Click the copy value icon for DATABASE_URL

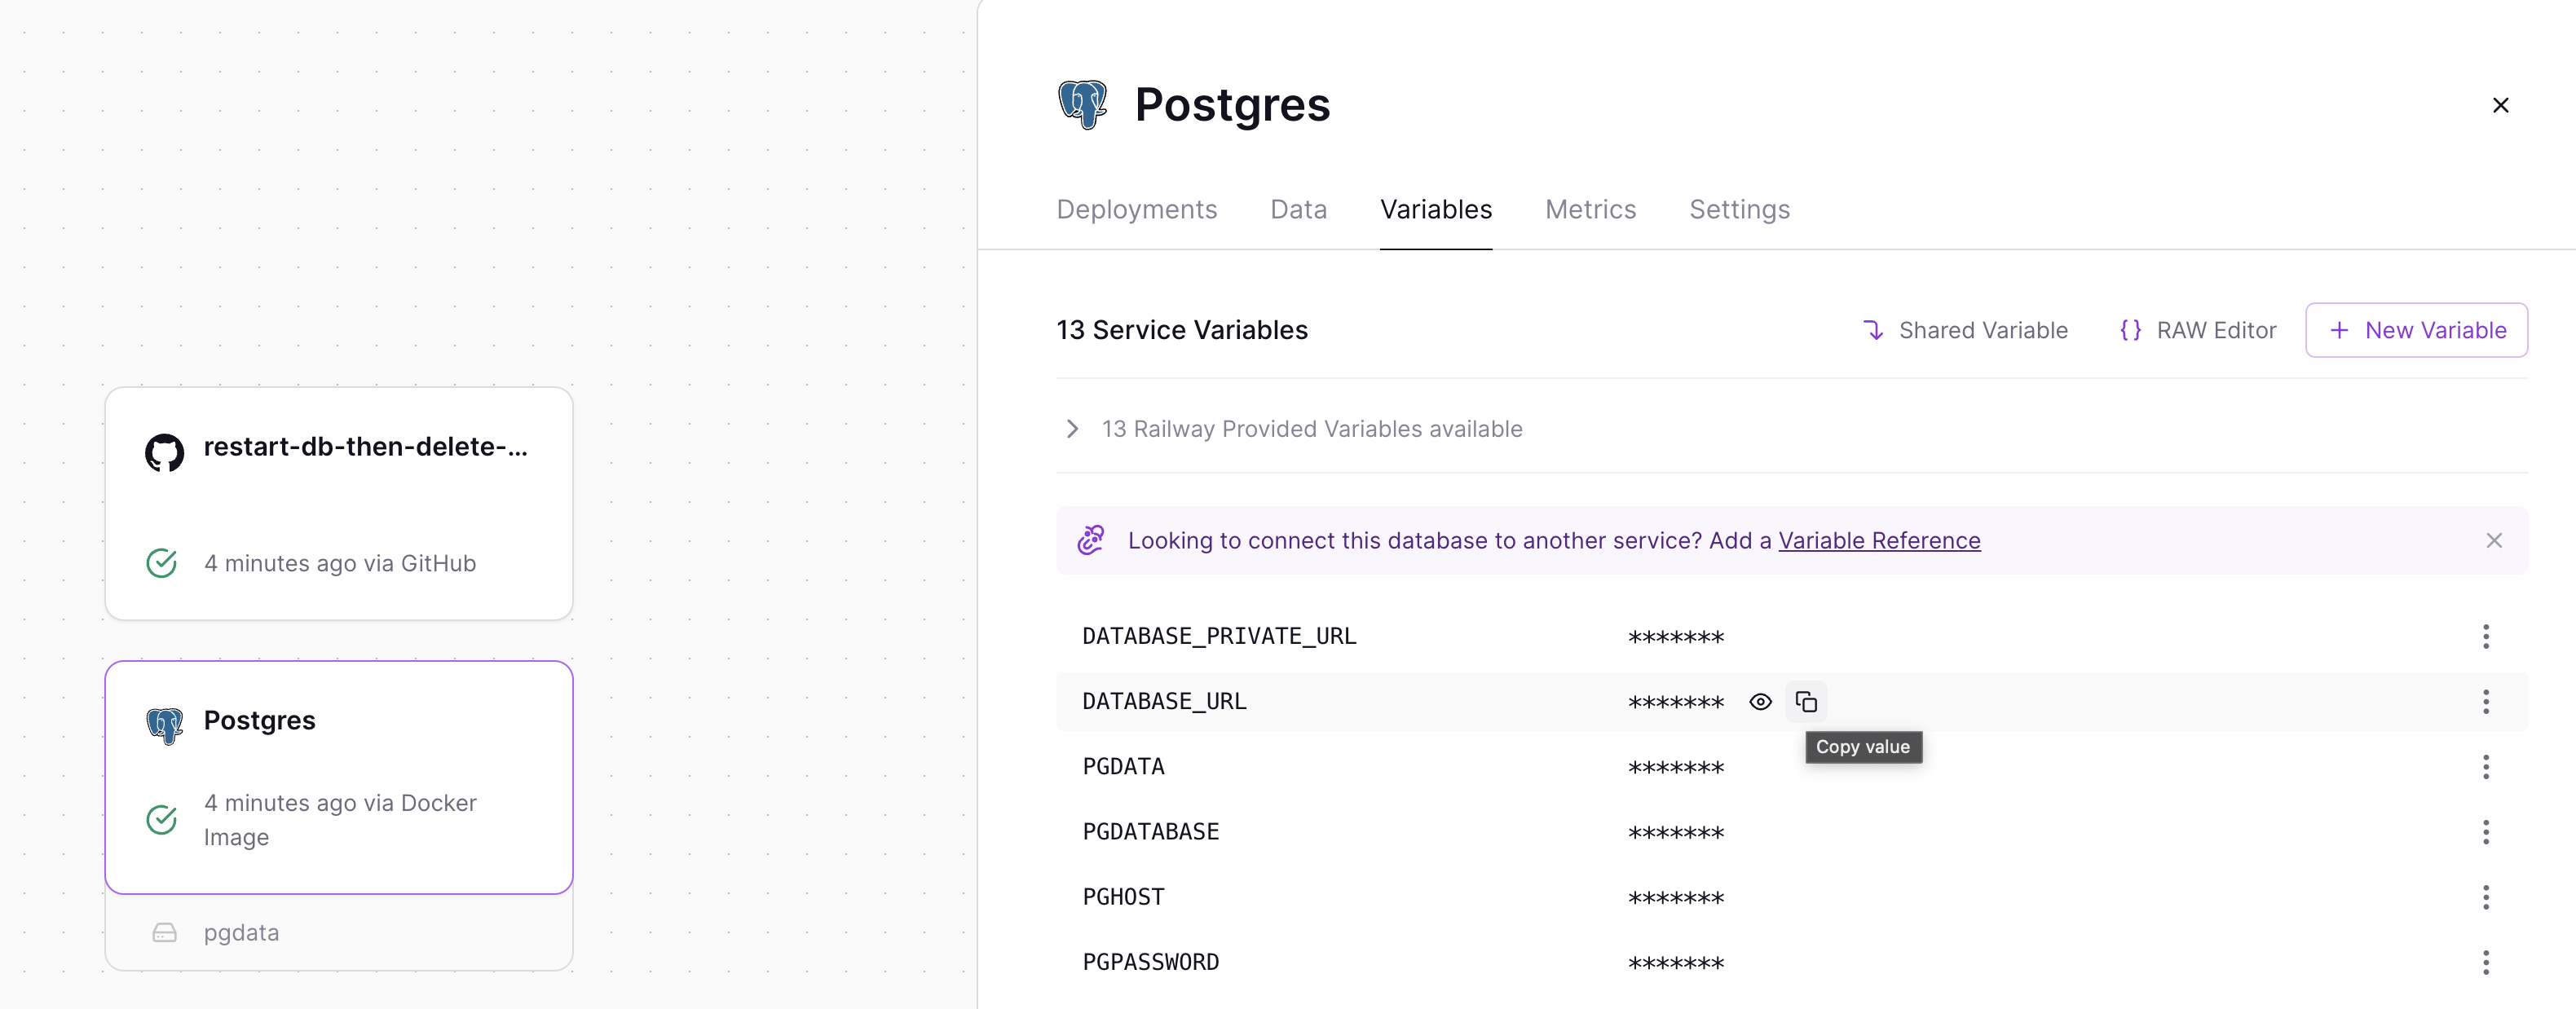point(1809,702)
